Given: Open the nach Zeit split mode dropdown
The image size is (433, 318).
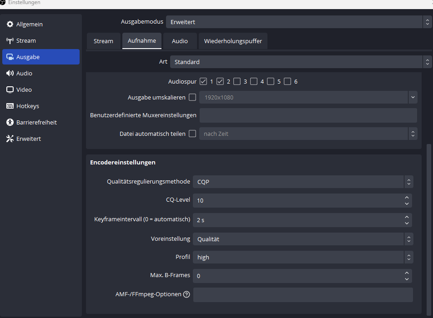Looking at the screenshot, I should 308,134.
